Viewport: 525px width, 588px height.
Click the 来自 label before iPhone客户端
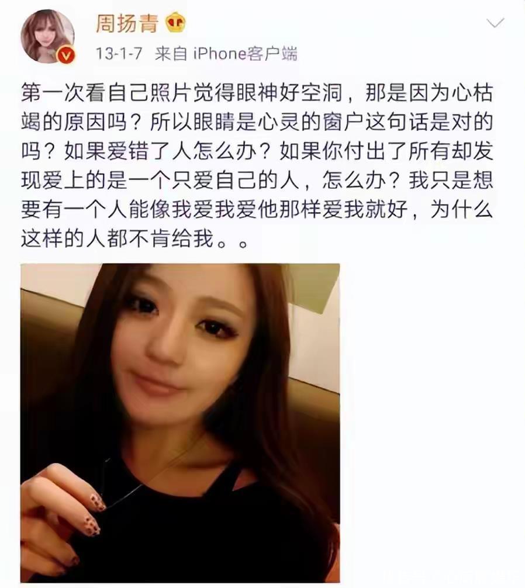pos(171,54)
